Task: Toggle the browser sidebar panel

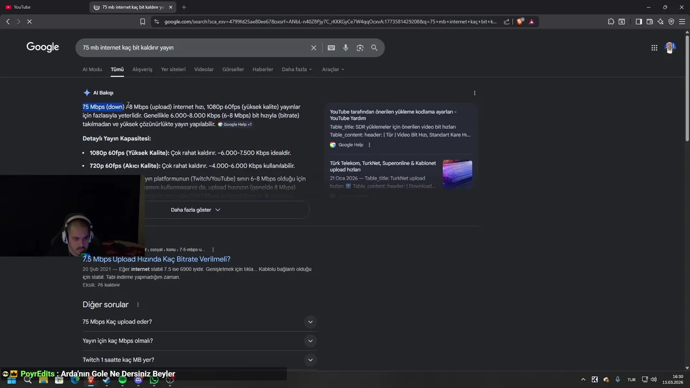Action: (x=639, y=22)
